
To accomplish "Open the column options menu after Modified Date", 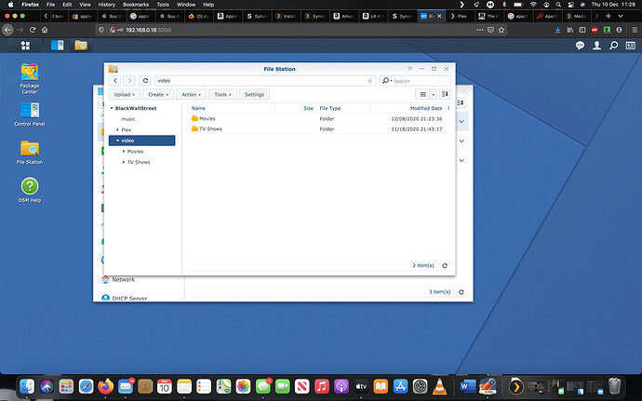I will pyautogui.click(x=448, y=109).
